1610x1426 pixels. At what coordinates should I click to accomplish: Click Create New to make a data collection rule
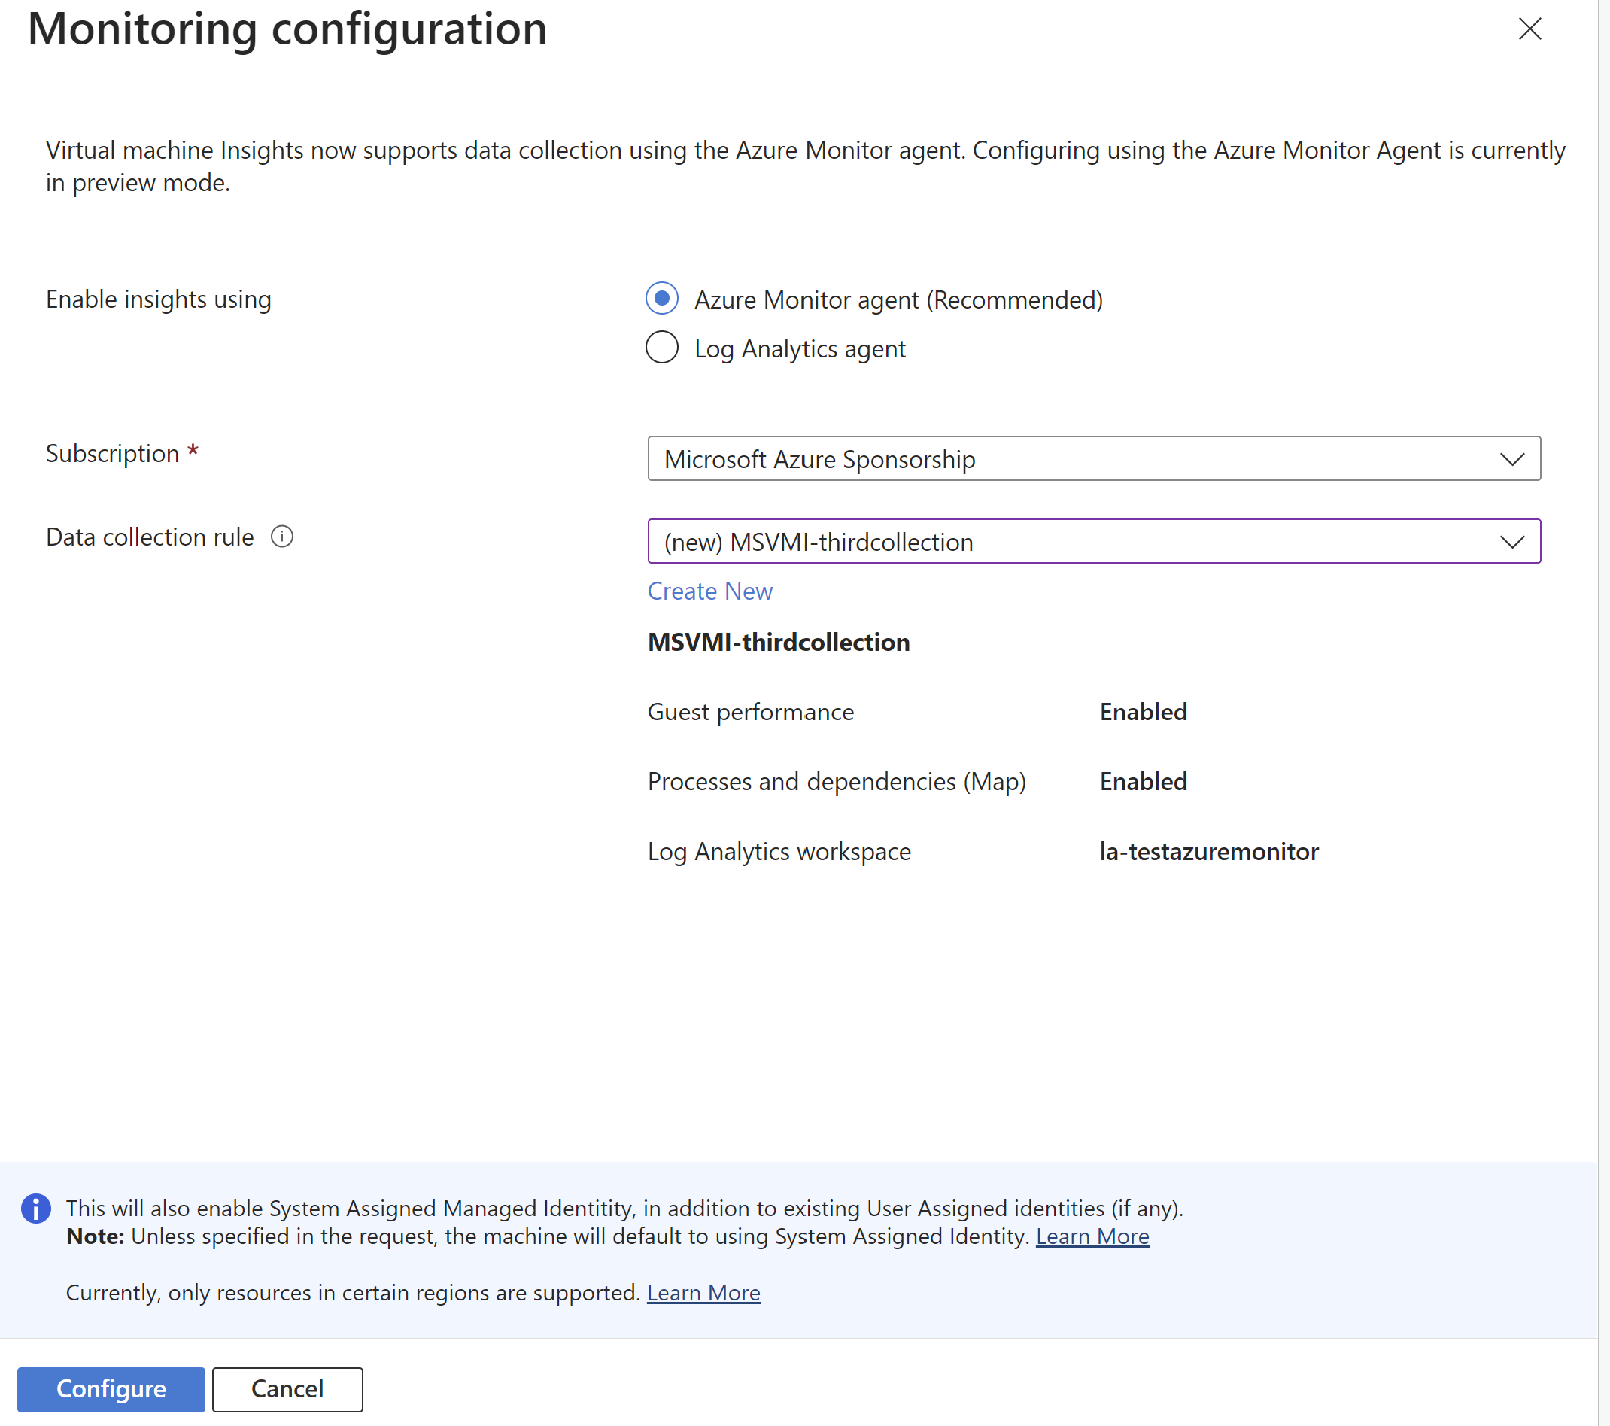point(709,591)
